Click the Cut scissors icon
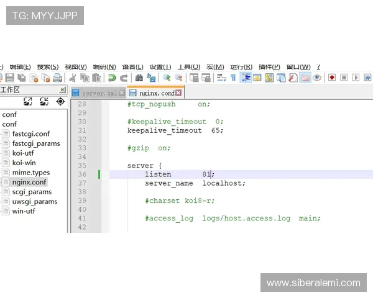The image size is (373, 298). (73, 78)
